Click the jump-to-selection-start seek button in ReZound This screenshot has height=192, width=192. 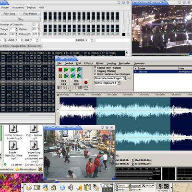point(76,81)
